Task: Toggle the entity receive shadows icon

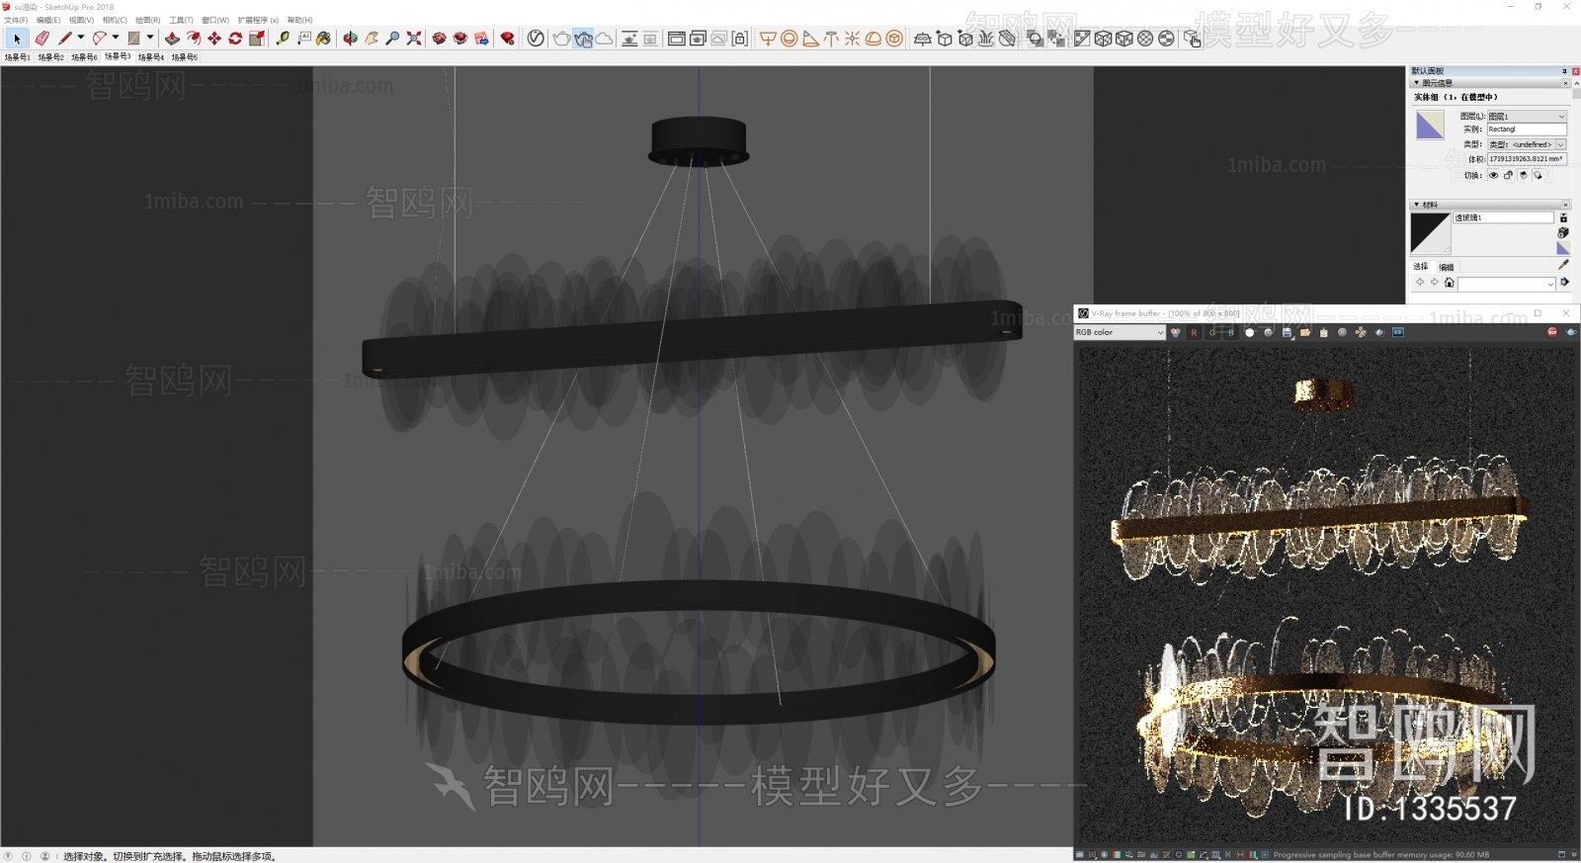Action: pos(1538,175)
